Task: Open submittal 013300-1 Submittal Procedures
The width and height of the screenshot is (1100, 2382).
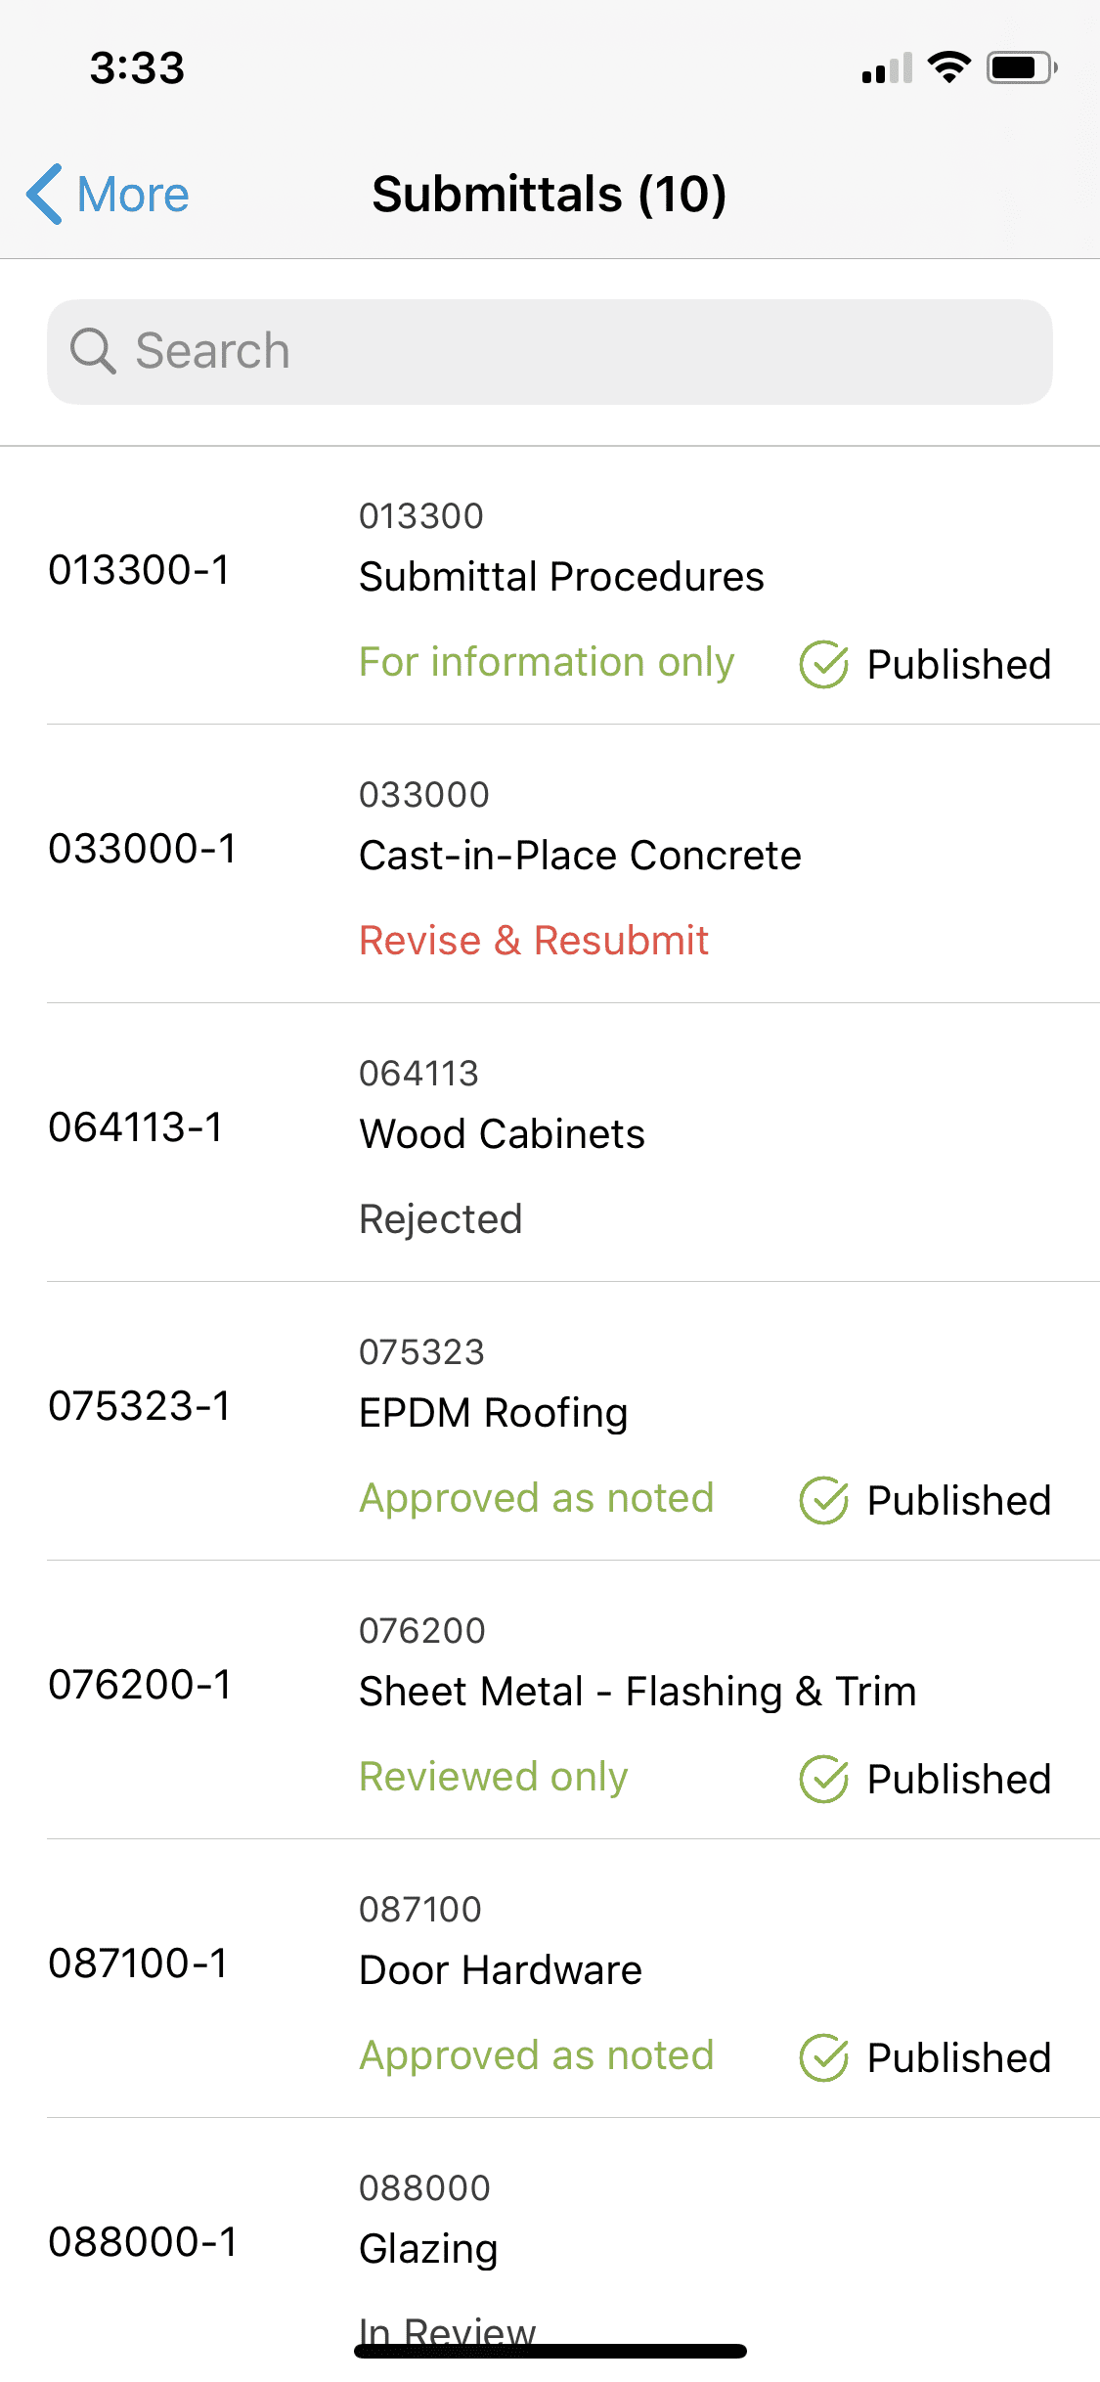Action: [x=561, y=577]
